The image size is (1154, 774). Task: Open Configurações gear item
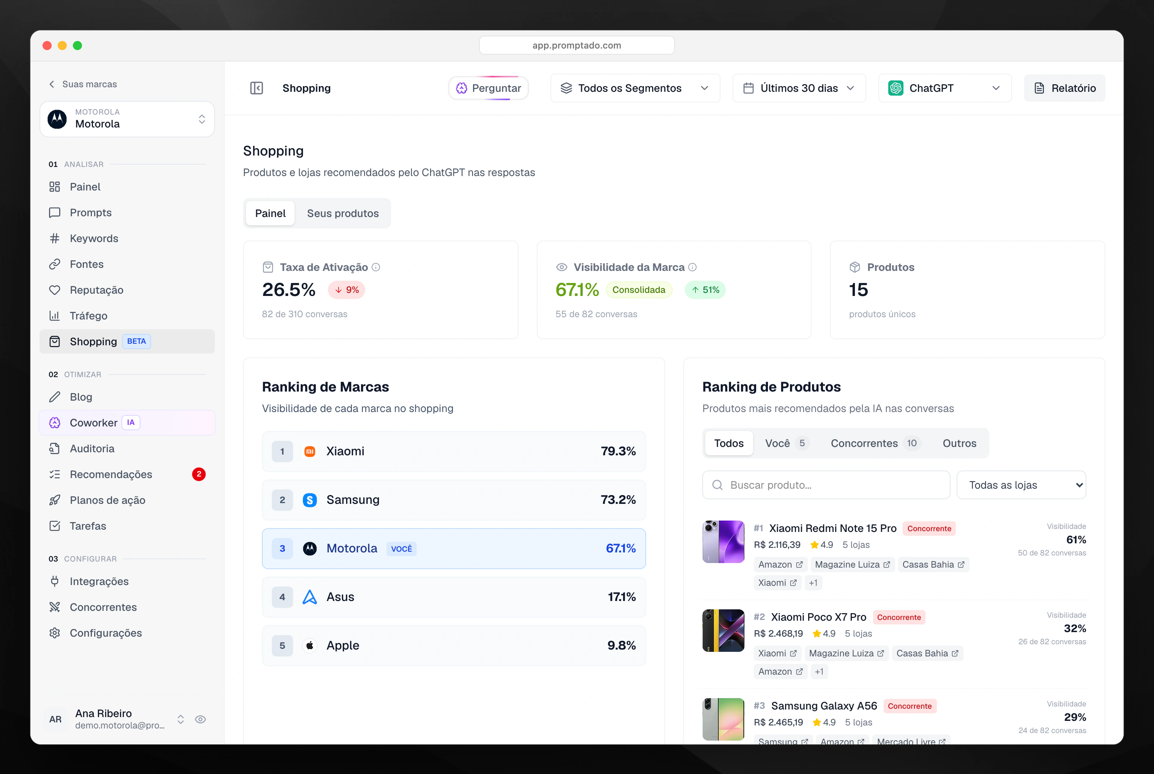[x=127, y=633]
